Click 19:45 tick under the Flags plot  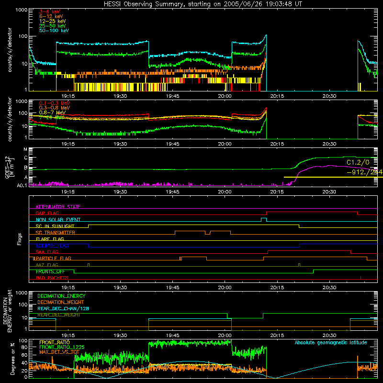(x=172, y=288)
